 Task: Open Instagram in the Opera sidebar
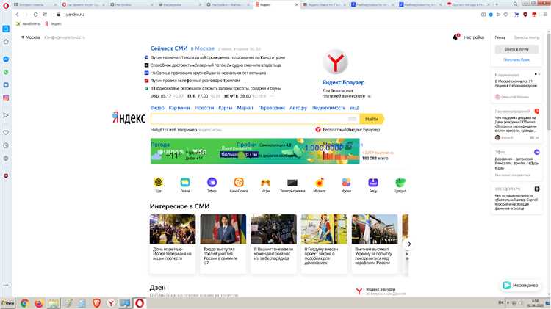click(6, 98)
